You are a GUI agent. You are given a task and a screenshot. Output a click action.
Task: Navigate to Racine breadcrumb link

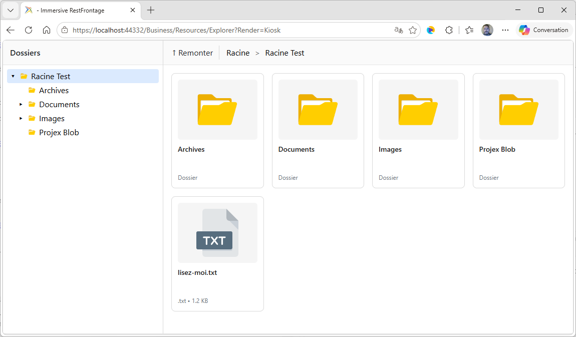coord(238,53)
